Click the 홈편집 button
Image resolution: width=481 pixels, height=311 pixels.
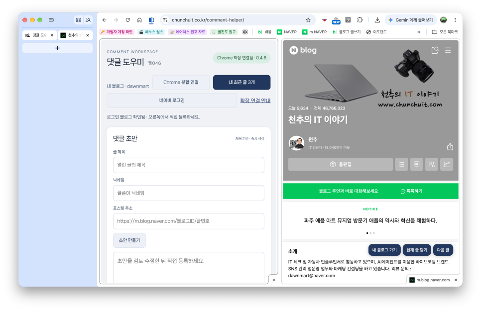[341, 164]
